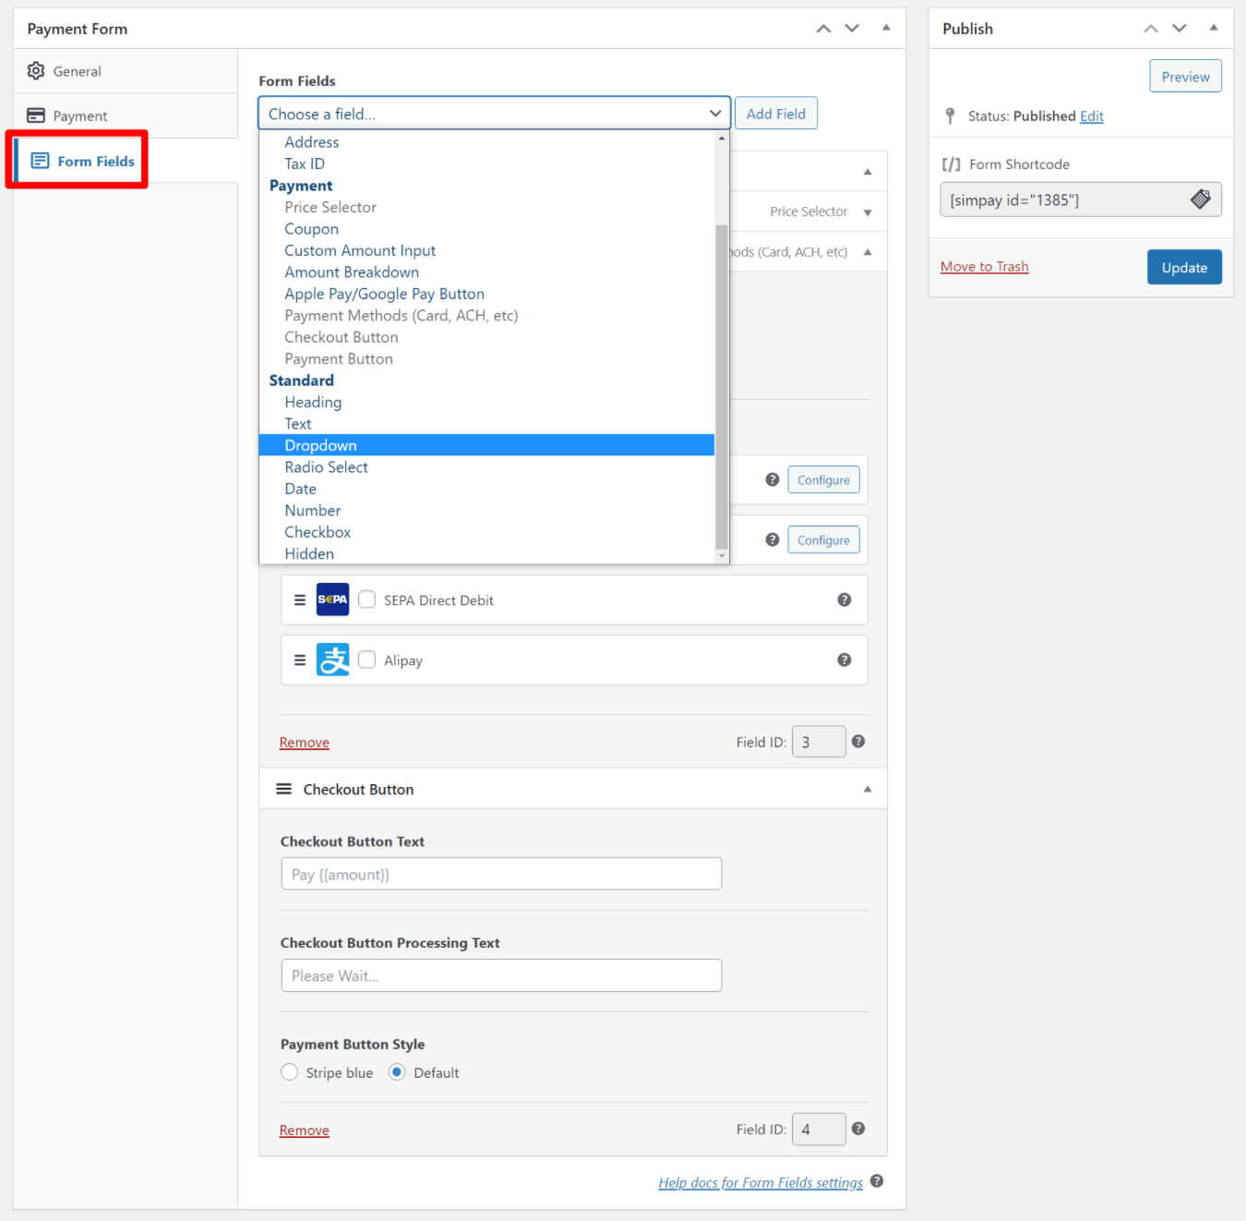Pick Date field option
Screen dimensions: 1246x1221
coord(301,489)
